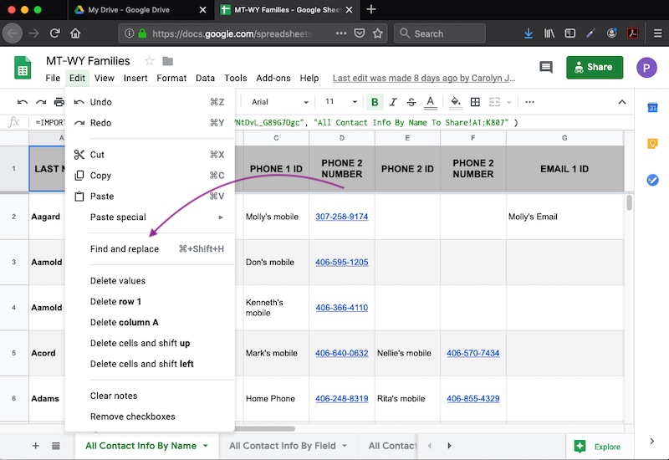Click the Google Sheets home icon
The image size is (669, 460).
23,68
